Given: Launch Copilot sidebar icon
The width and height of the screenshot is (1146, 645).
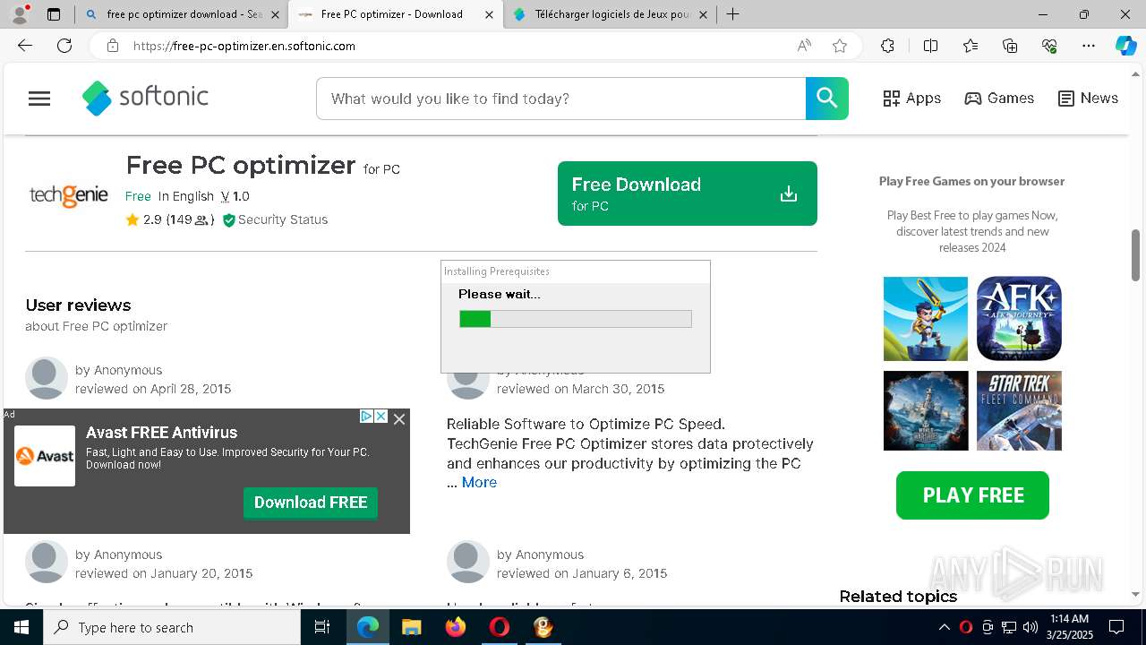Looking at the screenshot, I should pyautogui.click(x=1125, y=46).
